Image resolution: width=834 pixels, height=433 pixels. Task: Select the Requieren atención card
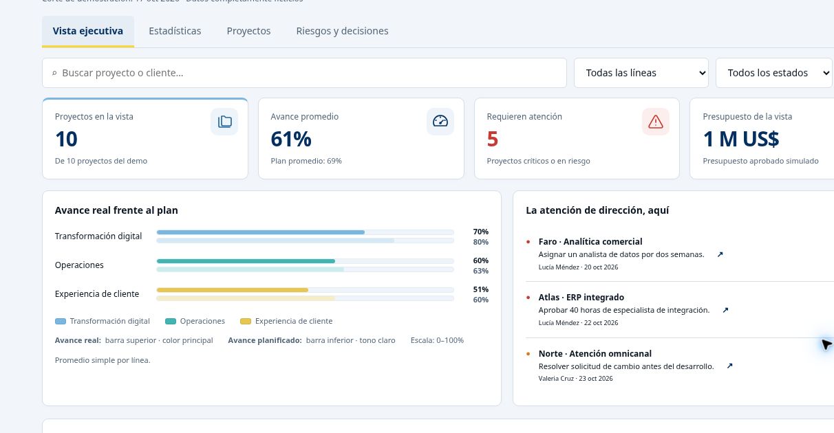[577, 139]
